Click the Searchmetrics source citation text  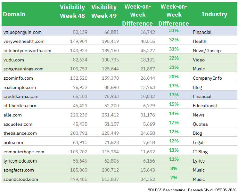click(x=192, y=190)
